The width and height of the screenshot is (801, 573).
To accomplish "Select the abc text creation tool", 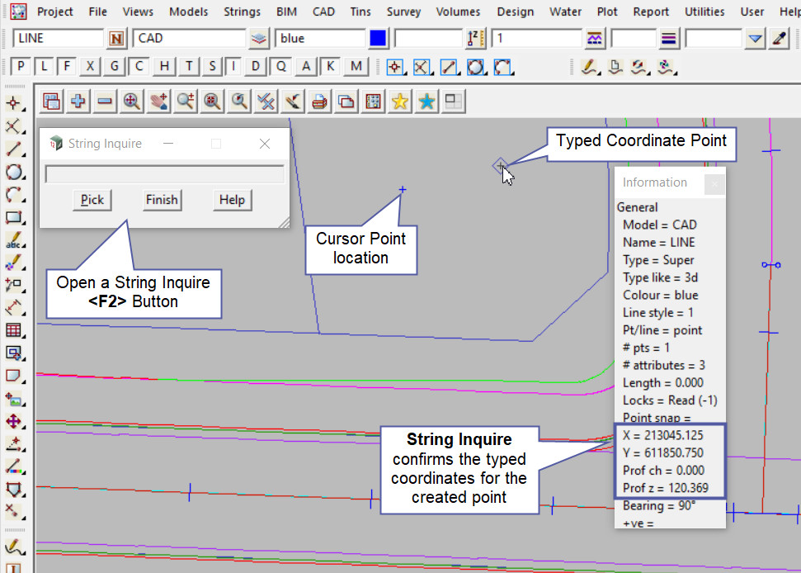I will click(14, 241).
